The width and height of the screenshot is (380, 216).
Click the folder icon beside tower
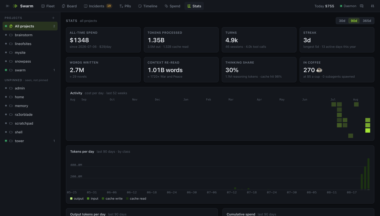(11, 141)
